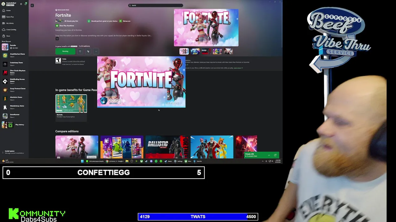Expand the Fortnite description chevron
The height and width of the screenshot is (222, 396).
57,39
